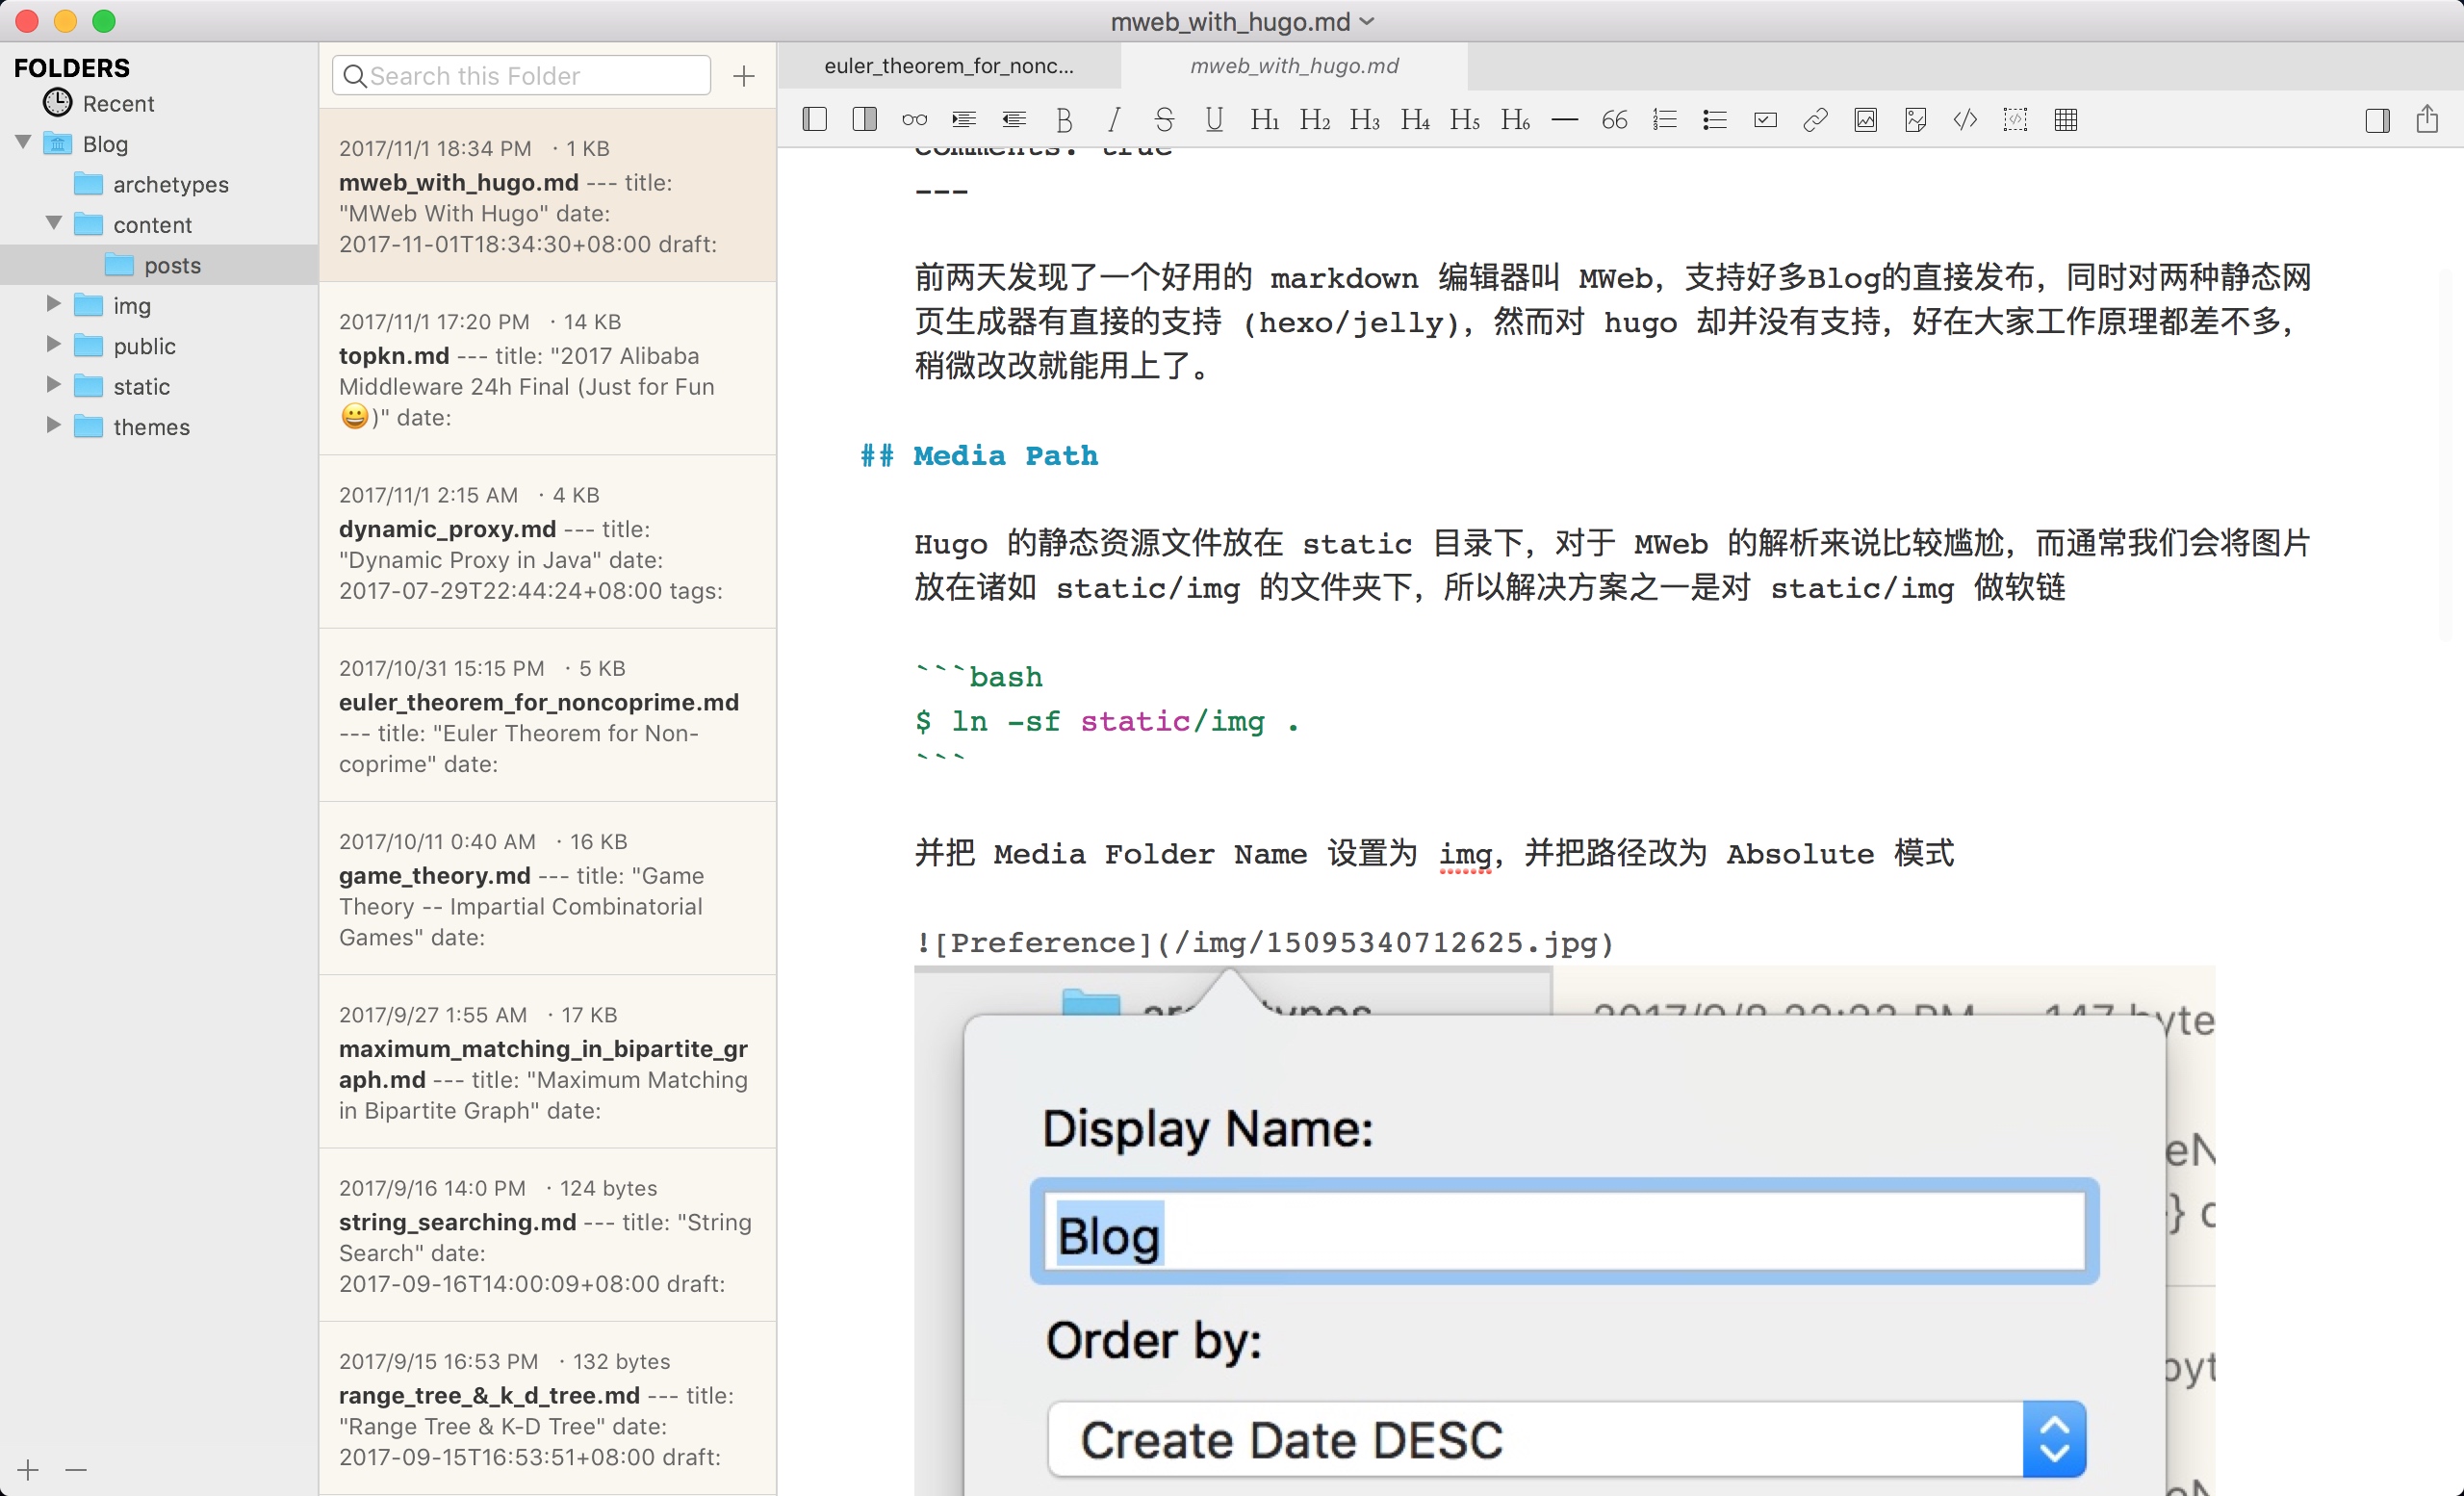The height and width of the screenshot is (1496, 2464).
Task: Toggle bold formatting in toolbar
Action: tap(1064, 120)
